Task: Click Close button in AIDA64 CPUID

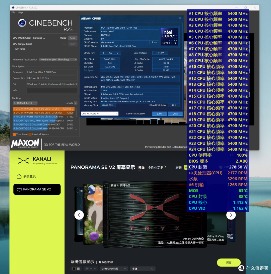Action: (175, 114)
